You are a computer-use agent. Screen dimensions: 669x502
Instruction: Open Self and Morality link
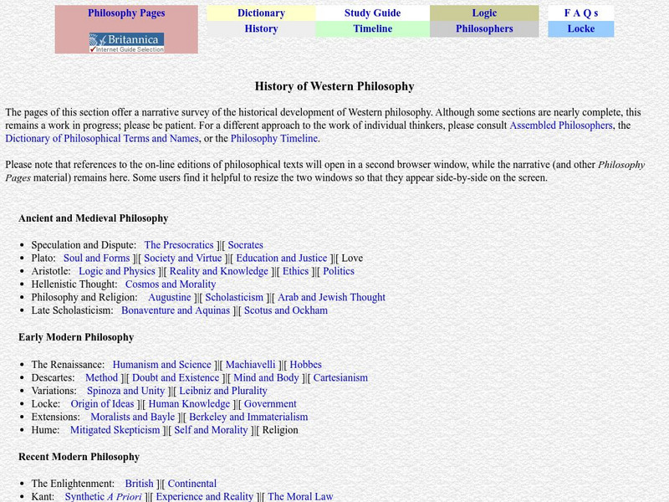[211, 430]
